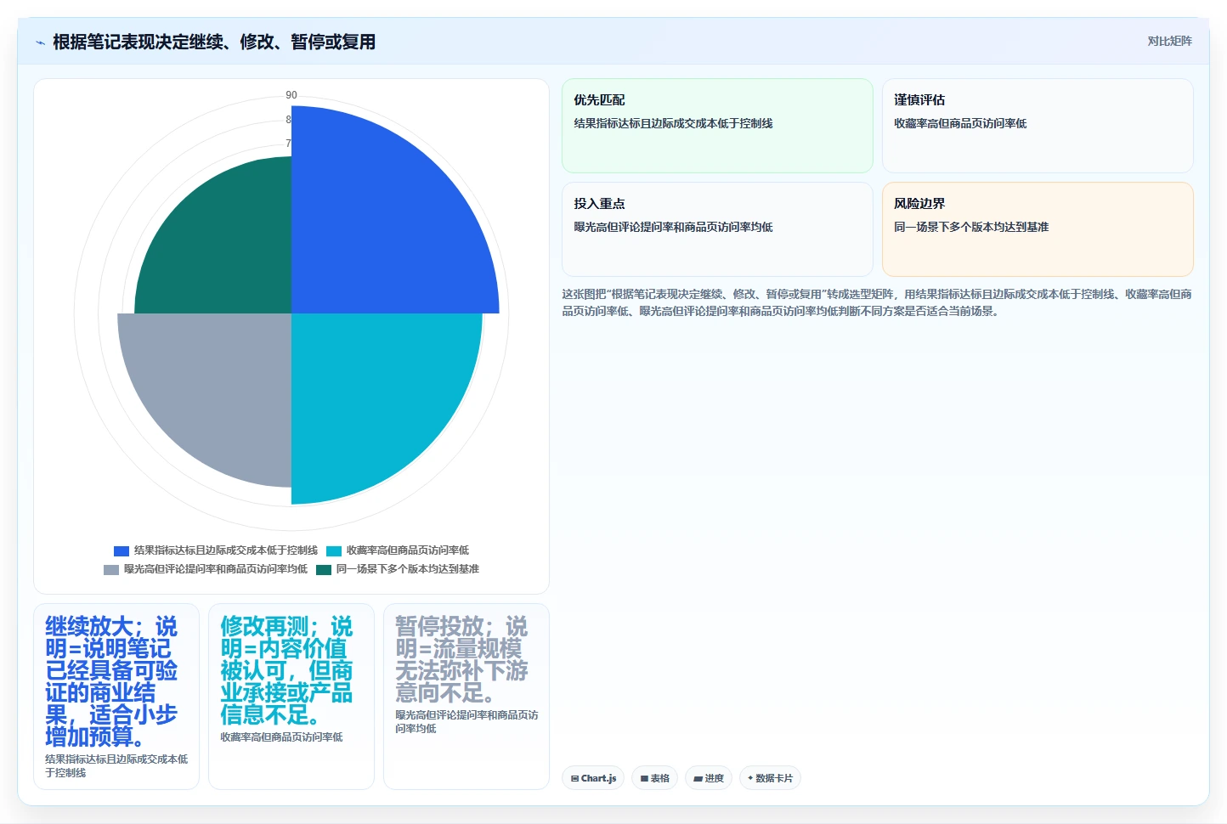The width and height of the screenshot is (1227, 824).
Task: Select the 表格 tag chip
Action: pos(654,778)
